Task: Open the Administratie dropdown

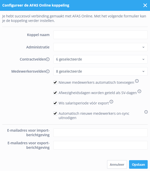Action: pos(101,47)
